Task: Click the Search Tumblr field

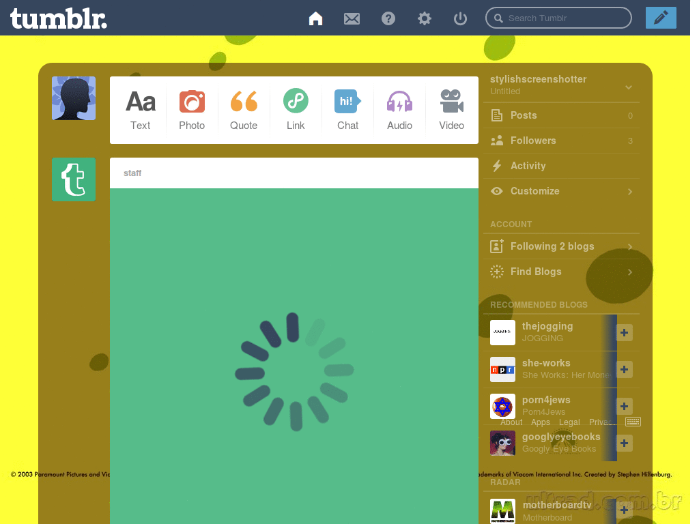Action: pos(558,18)
